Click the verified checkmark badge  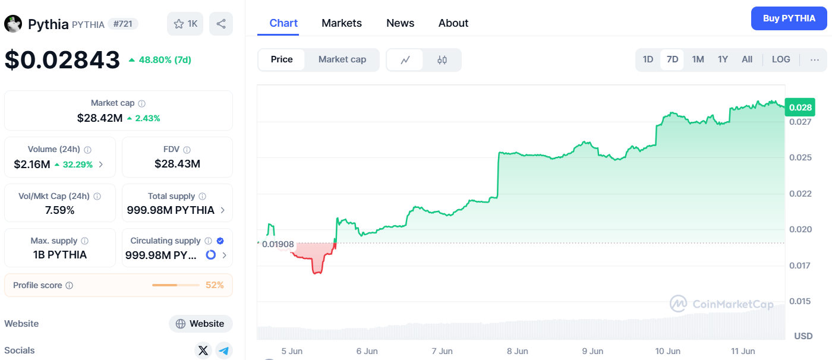click(x=220, y=241)
